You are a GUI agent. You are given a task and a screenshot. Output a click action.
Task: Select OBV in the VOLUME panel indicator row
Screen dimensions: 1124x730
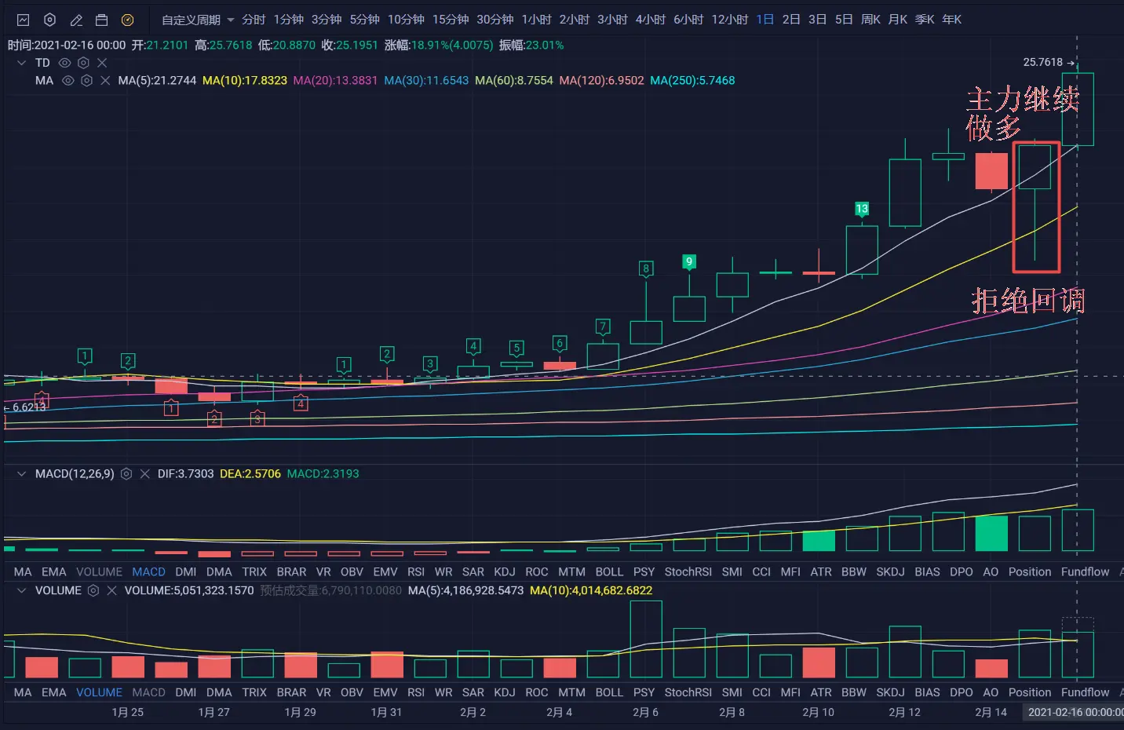(352, 693)
